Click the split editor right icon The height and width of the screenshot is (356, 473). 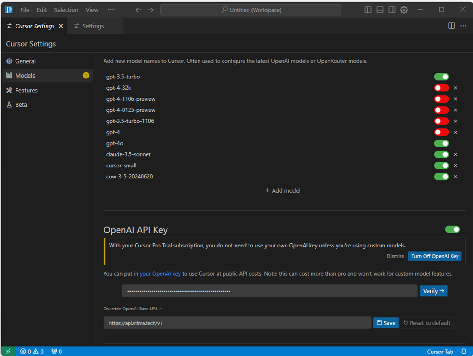(x=451, y=26)
